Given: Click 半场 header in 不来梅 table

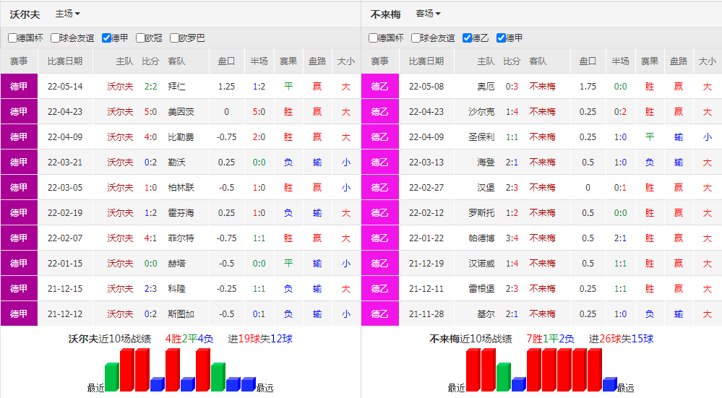Looking at the screenshot, I should [620, 61].
